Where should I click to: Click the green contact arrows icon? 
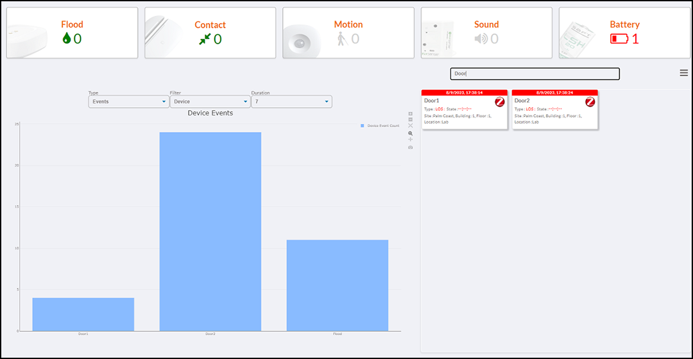[x=204, y=39]
